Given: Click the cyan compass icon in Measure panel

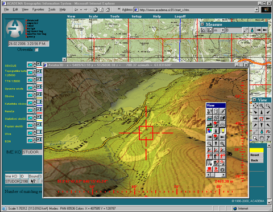Looking at the screenshot, I should tap(252, 30).
